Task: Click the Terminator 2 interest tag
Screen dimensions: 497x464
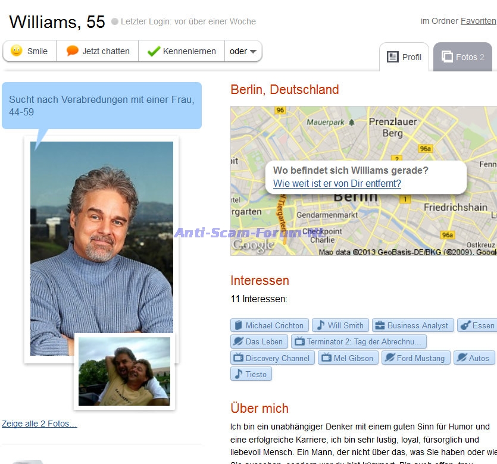Action: 359,341
